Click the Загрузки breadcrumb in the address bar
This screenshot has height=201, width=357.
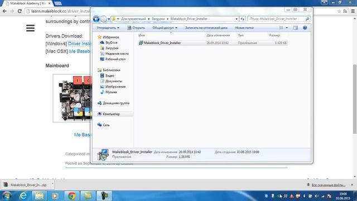[158, 19]
